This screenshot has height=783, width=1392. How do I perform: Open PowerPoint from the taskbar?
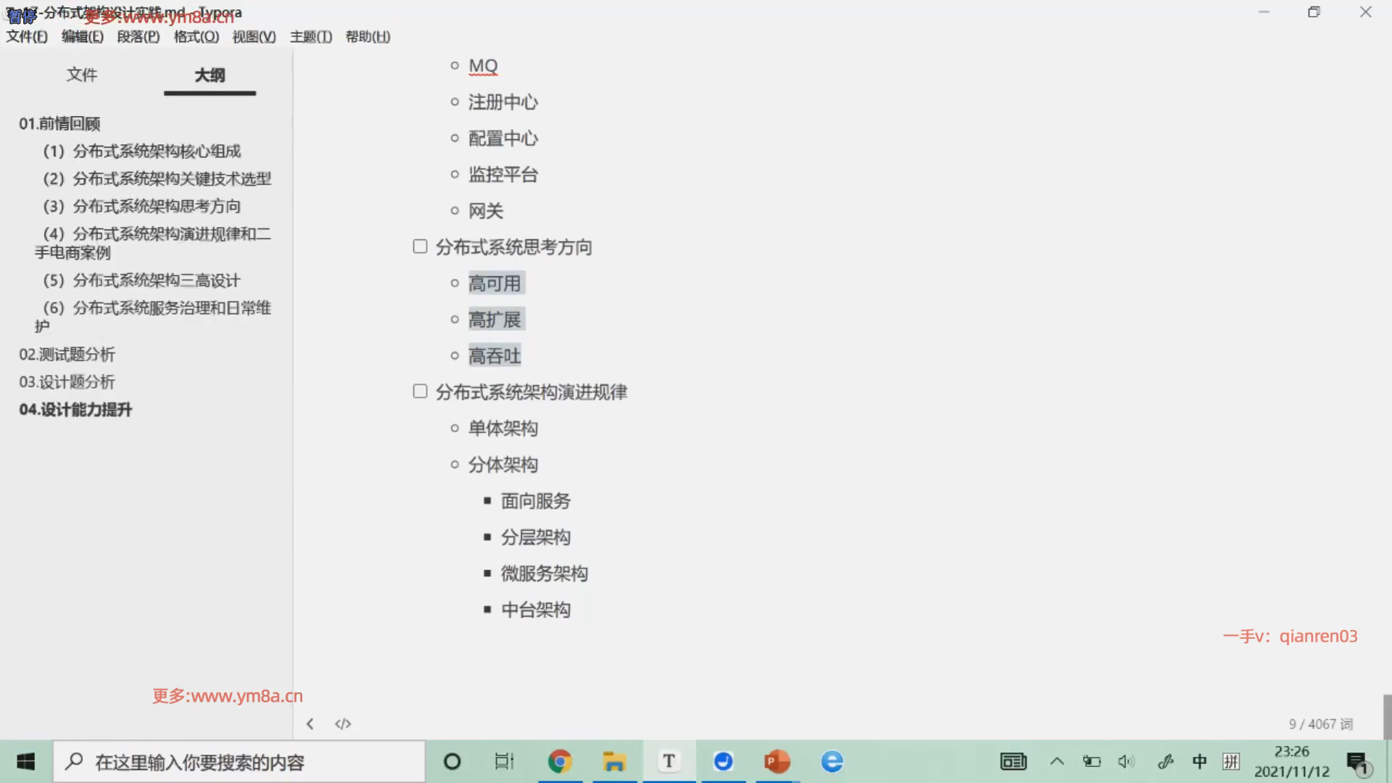[x=777, y=761]
